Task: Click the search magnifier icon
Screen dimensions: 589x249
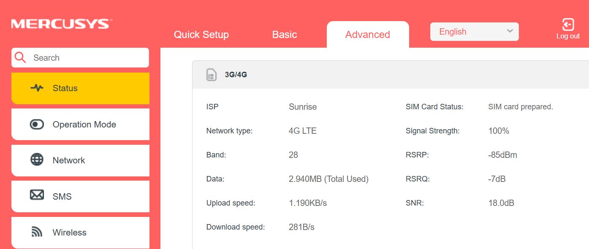Action: [x=20, y=58]
